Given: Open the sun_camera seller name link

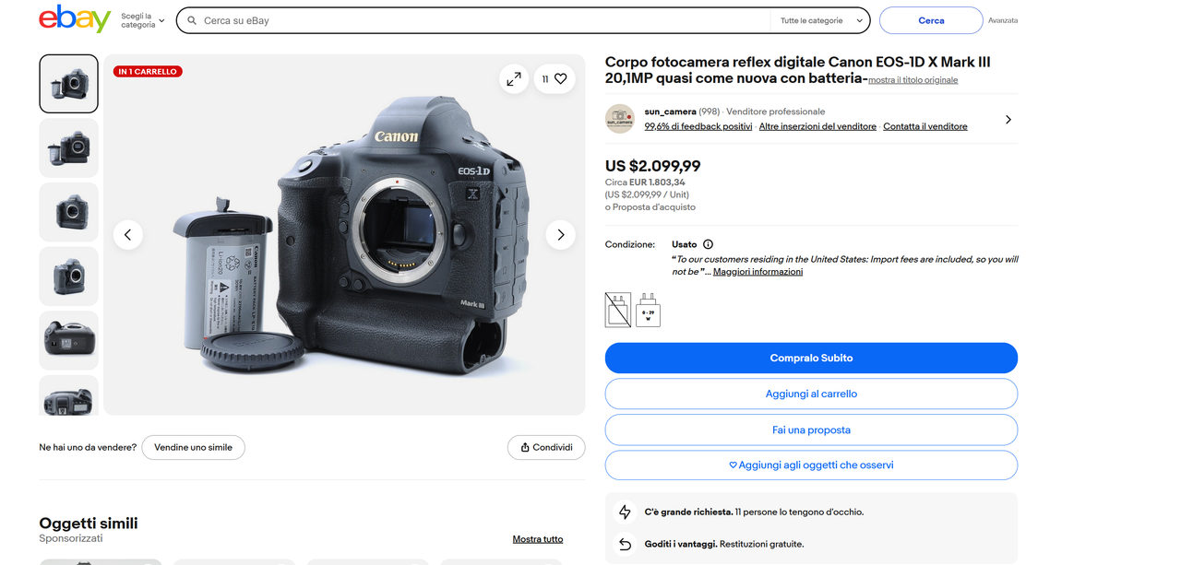Looking at the screenshot, I should coord(670,112).
